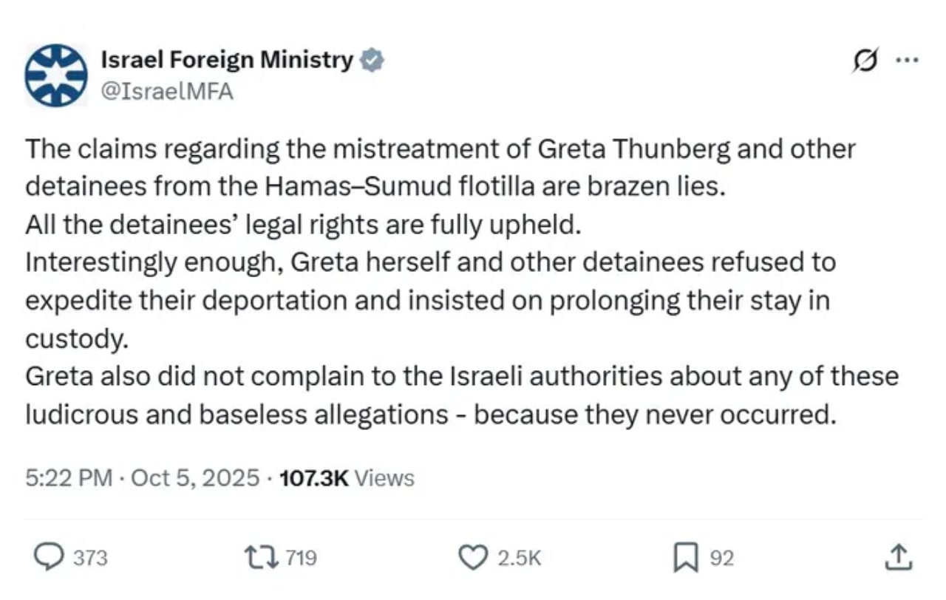Click the tweet text about Greta Thunberg

[x=440, y=150]
